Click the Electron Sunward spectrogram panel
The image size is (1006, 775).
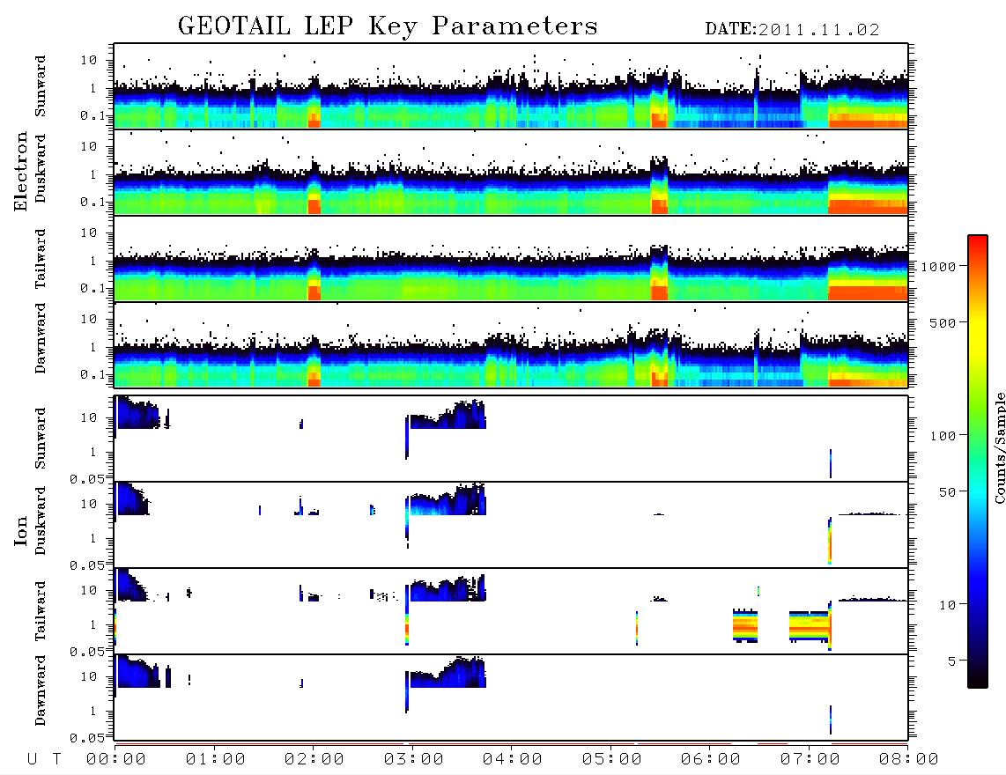pos(511,86)
